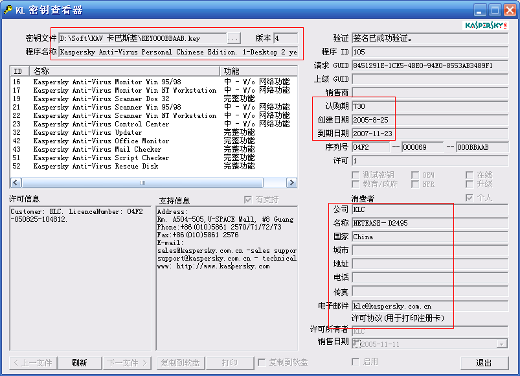Click the Kaspersky logo at top right
The image size is (520, 376).
(486, 25)
